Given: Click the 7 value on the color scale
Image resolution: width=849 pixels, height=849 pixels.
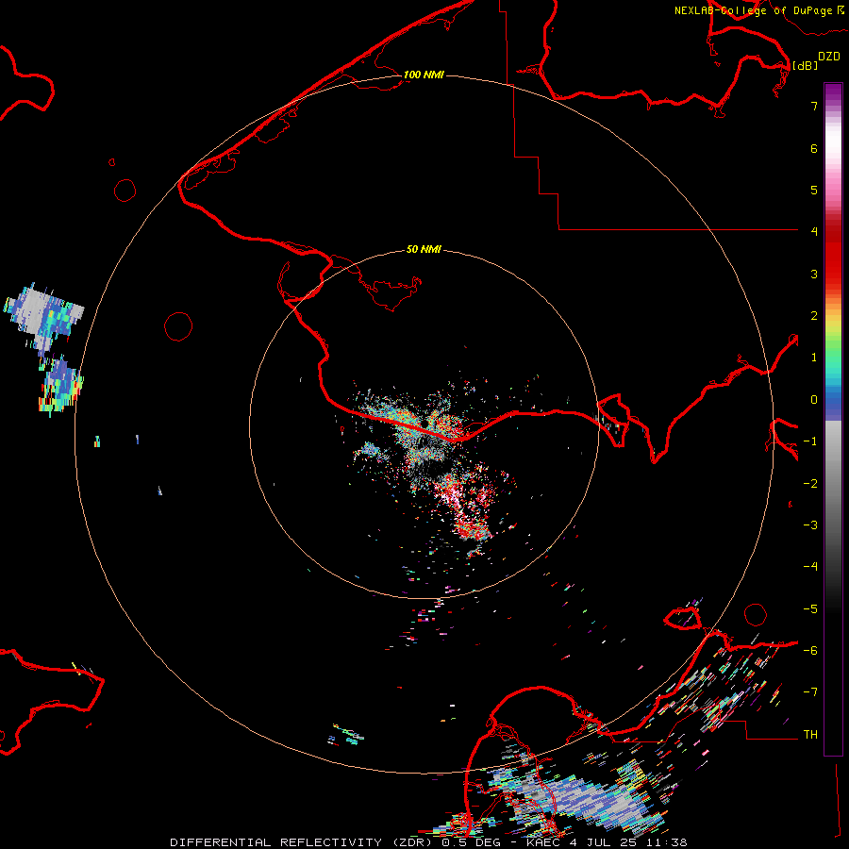Looking at the screenshot, I should [x=814, y=106].
